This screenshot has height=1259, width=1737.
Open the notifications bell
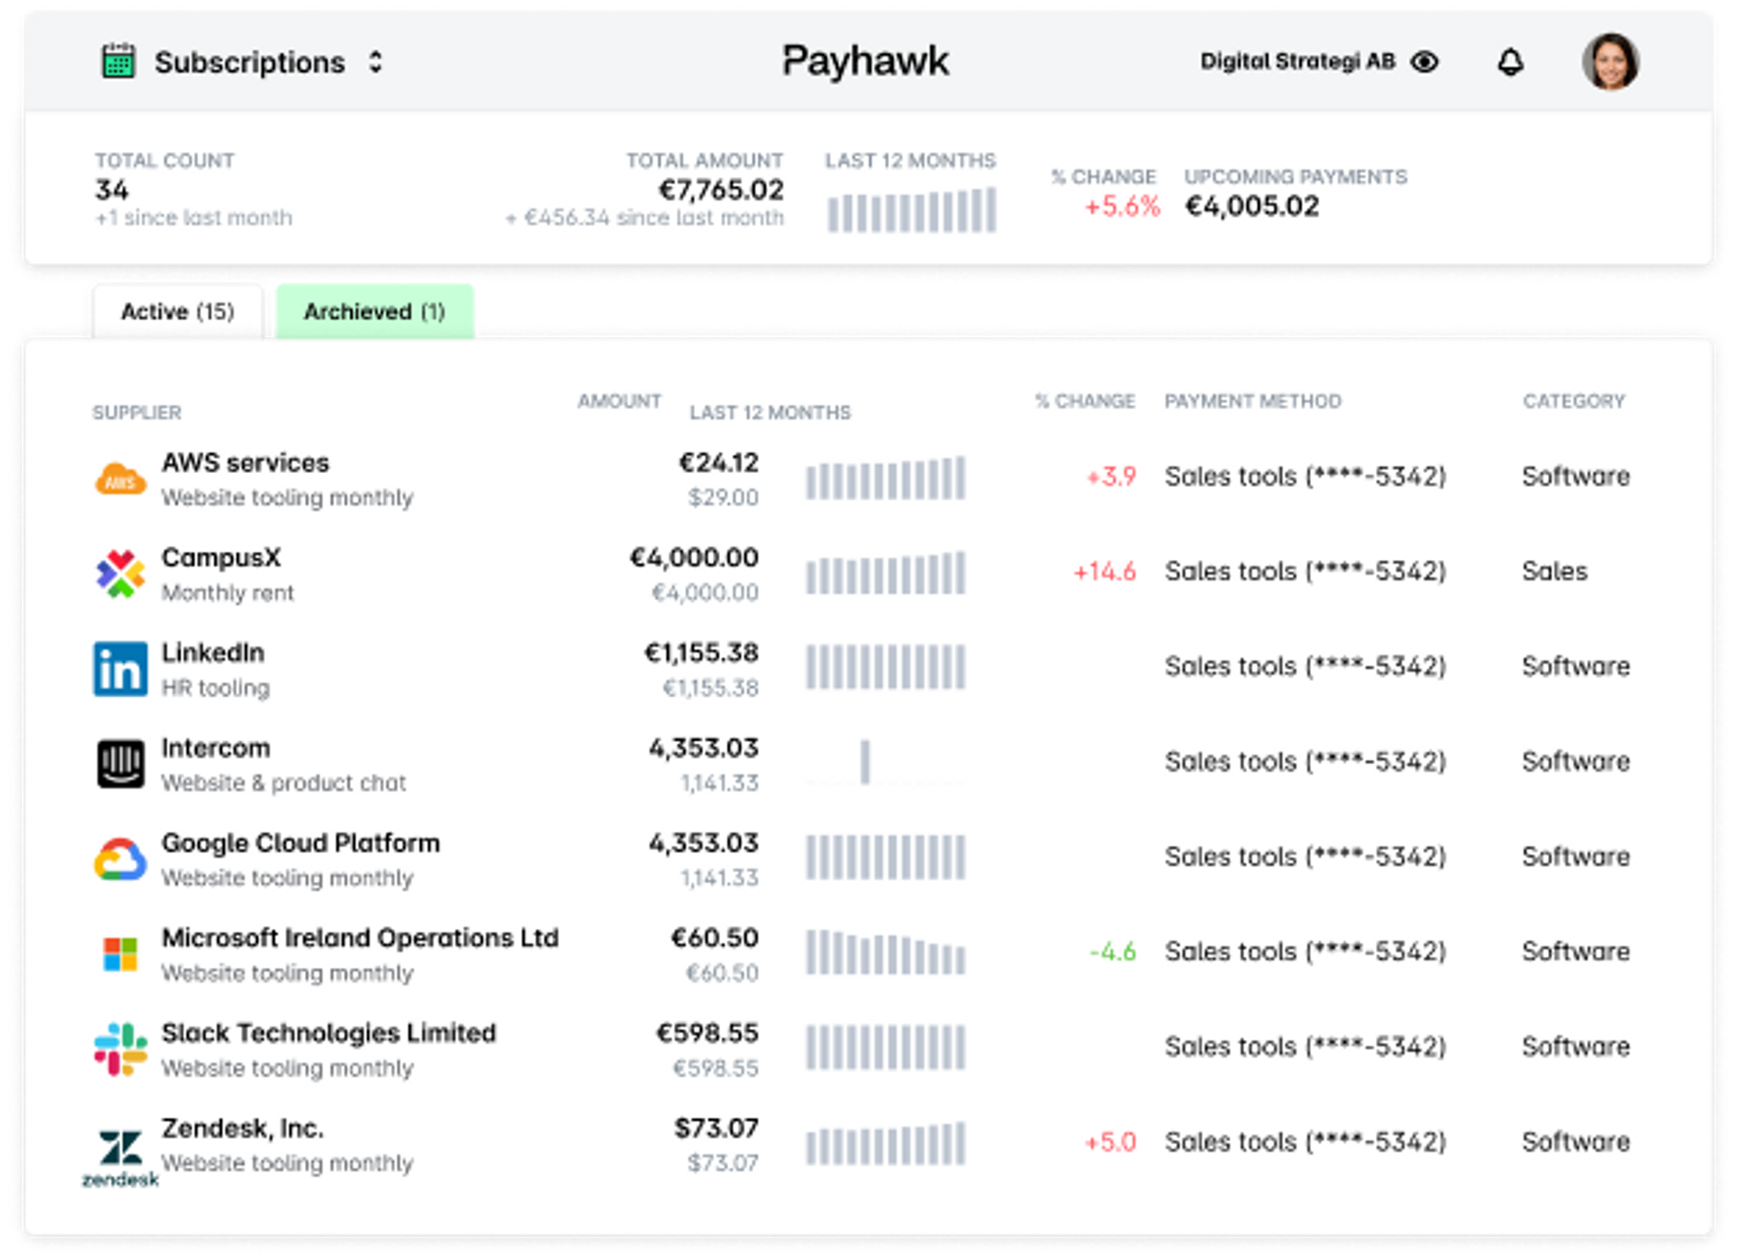1510,62
